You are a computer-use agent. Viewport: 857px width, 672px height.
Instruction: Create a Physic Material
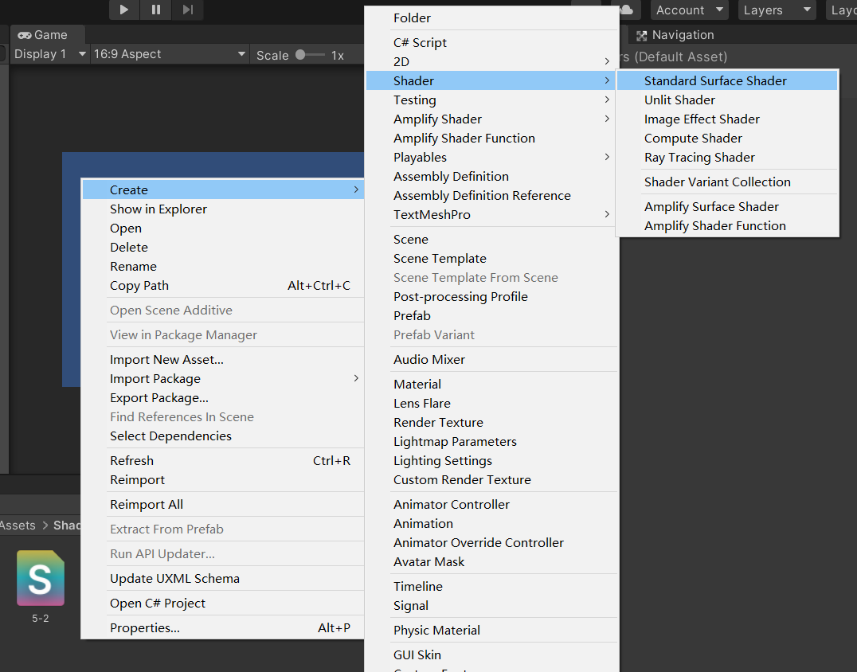[x=492, y=630]
